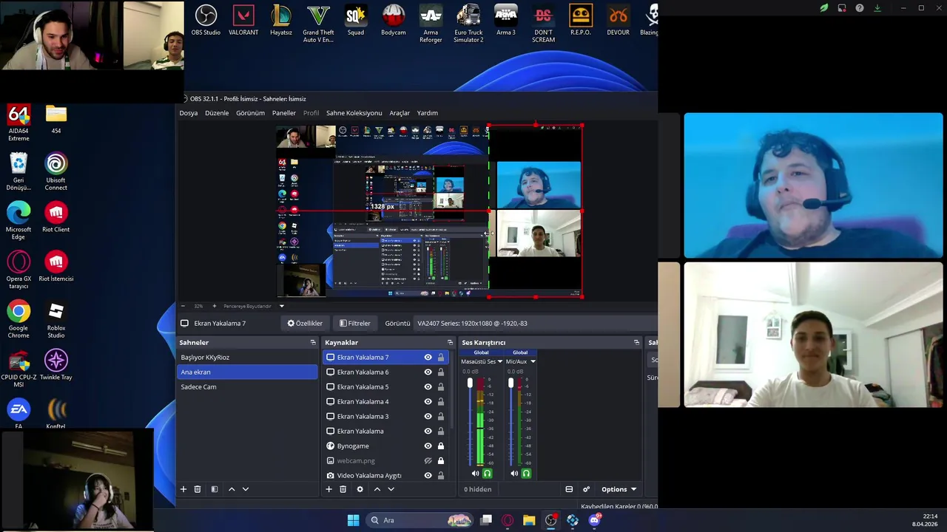Screen dimensions: 947x532
Task: Pop out the Sahneler dock panel
Action: [x=313, y=342]
